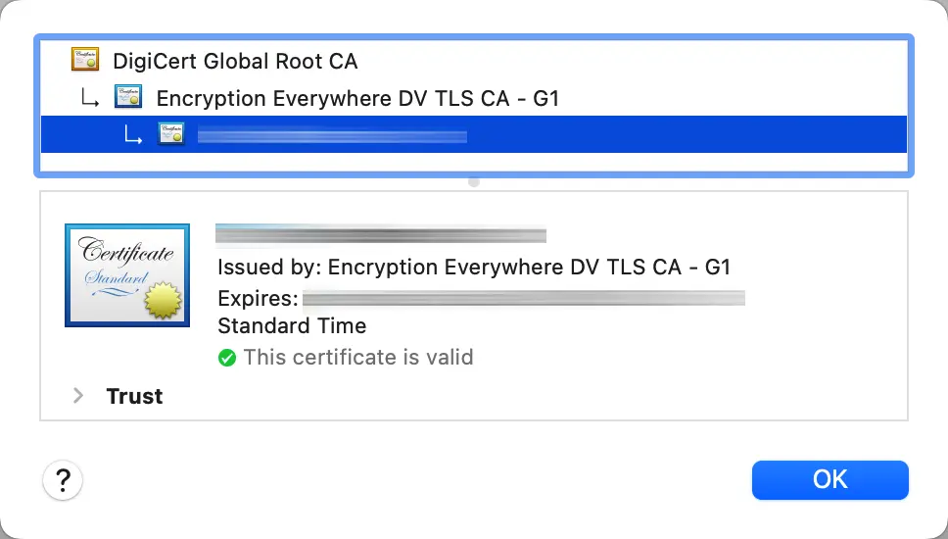Click the green valid checkmark icon

(x=227, y=358)
